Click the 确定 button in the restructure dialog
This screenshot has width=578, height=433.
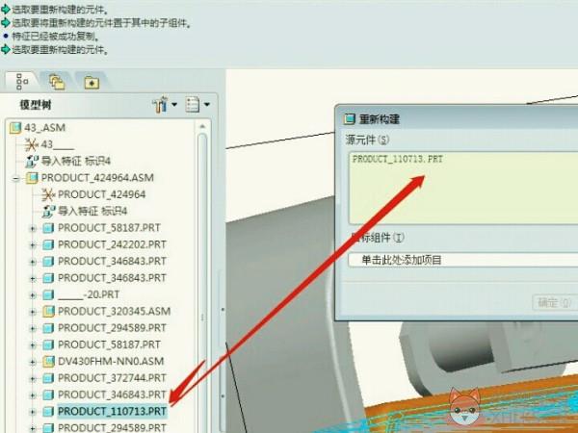(x=555, y=303)
